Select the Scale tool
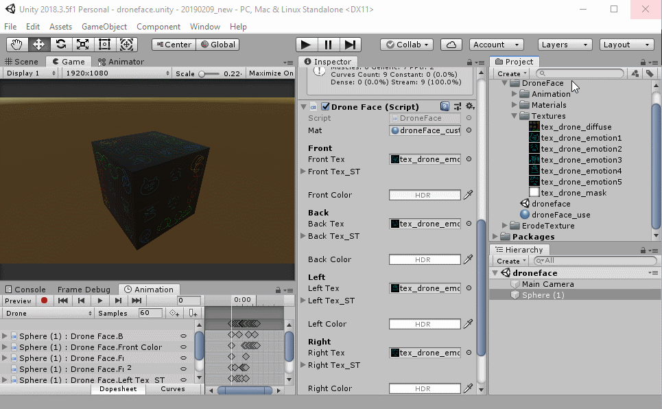662x409 pixels. point(83,45)
